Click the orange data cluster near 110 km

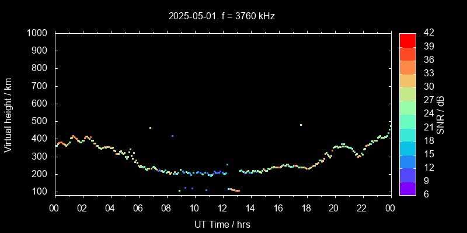tap(235, 190)
